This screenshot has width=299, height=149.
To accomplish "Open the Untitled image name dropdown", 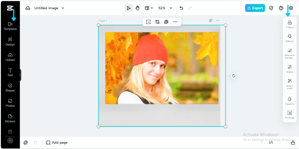I will point(63,8).
